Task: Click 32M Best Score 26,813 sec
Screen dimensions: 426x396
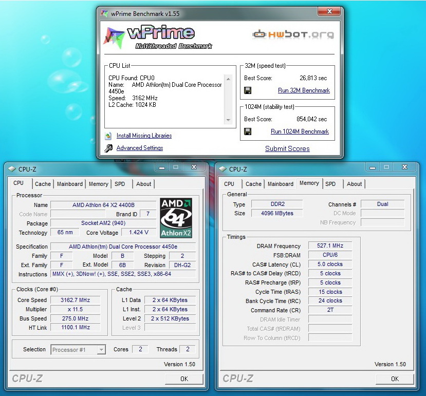Action: coord(313,78)
